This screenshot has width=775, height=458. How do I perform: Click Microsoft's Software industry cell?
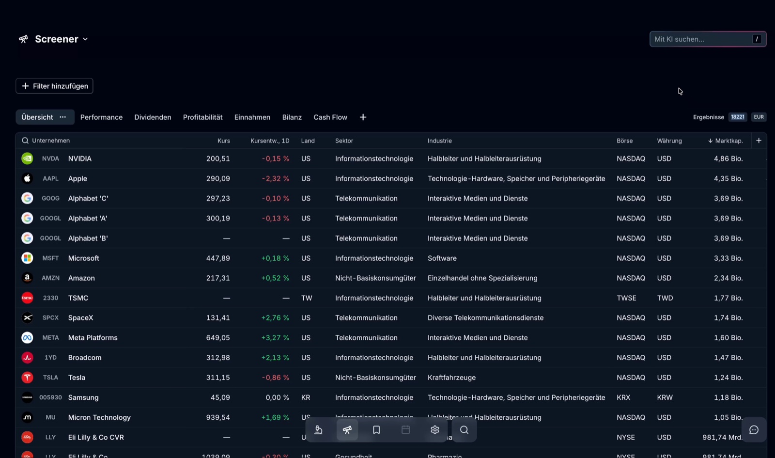pos(442,258)
